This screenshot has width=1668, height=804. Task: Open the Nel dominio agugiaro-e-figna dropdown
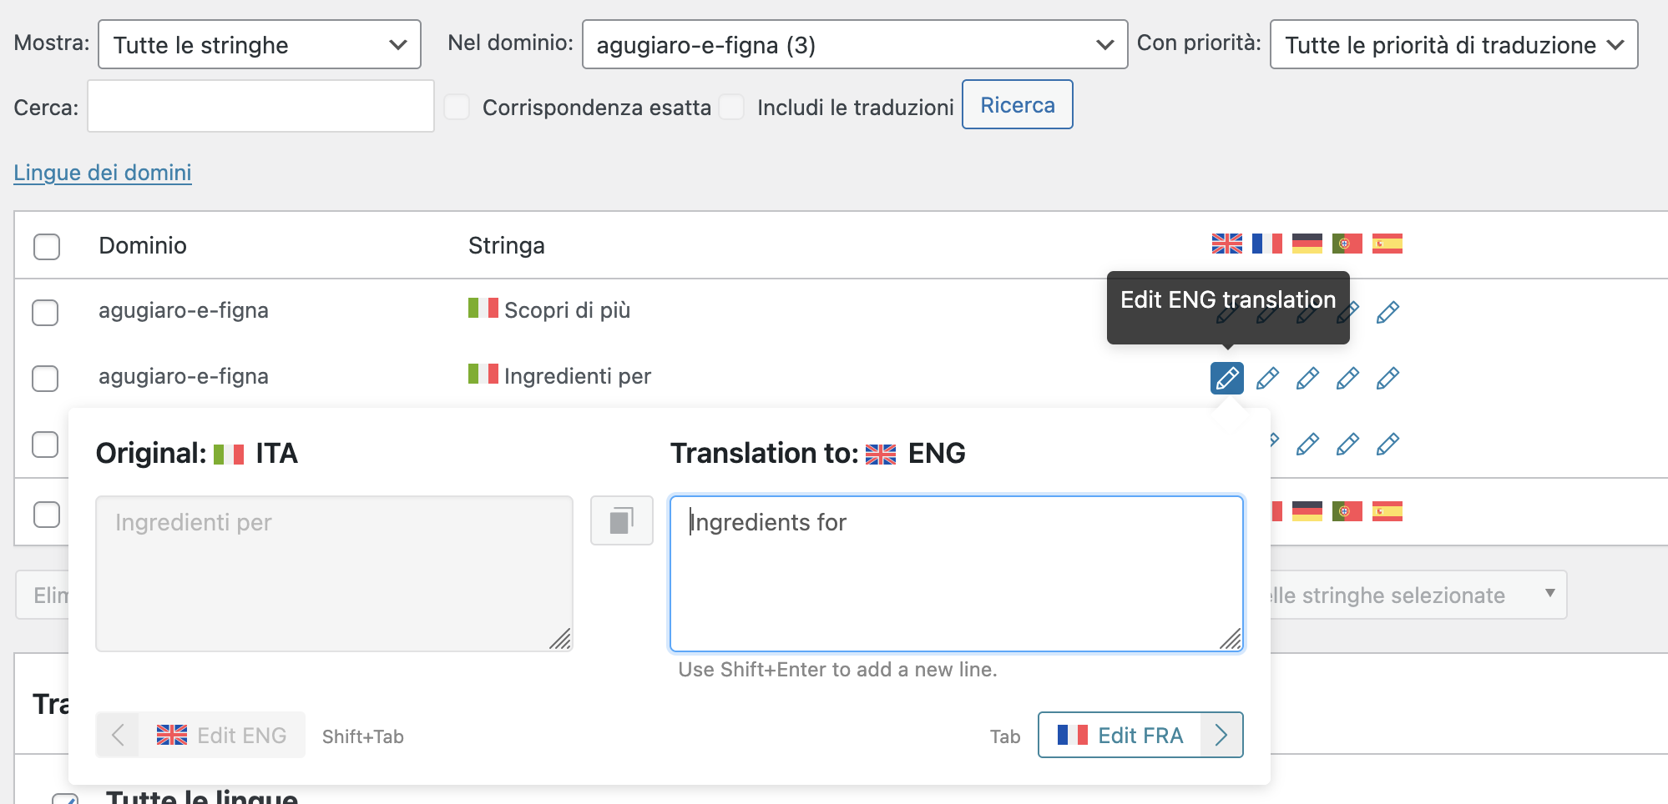[854, 45]
